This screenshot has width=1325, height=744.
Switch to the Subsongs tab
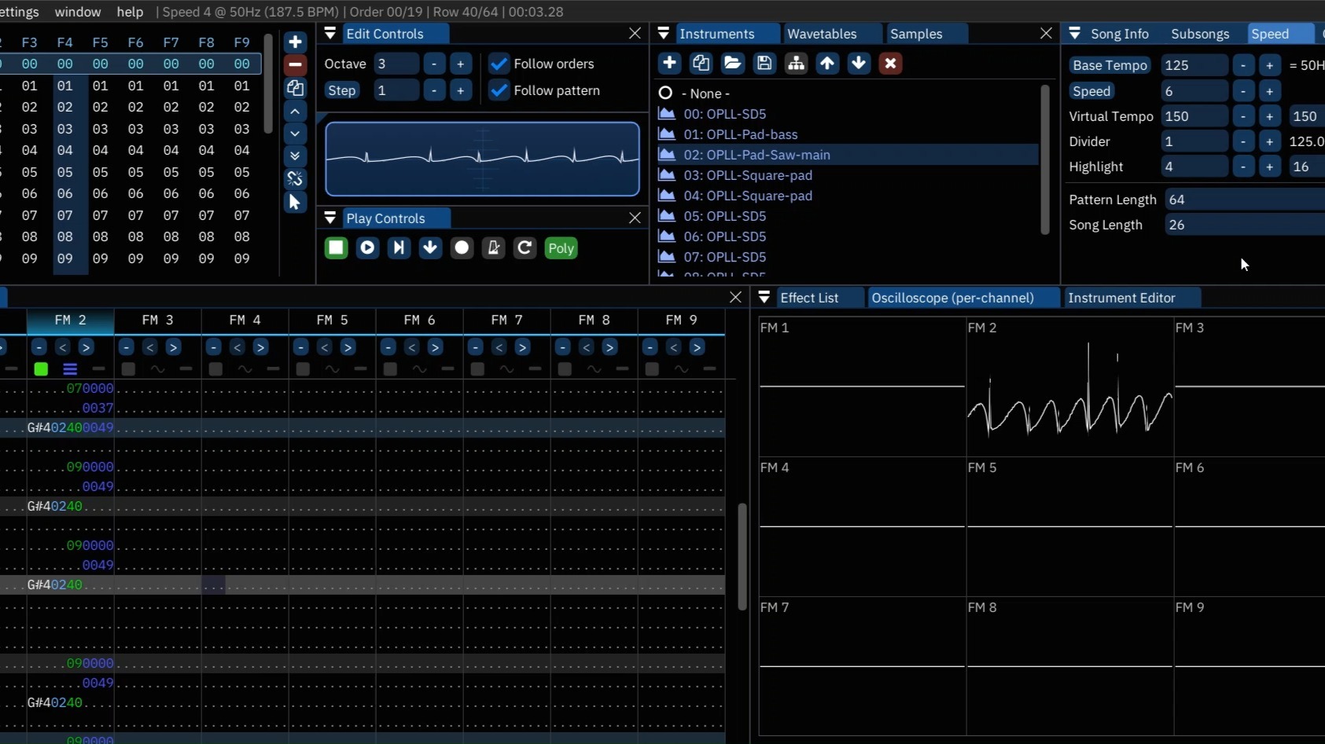1200,34
